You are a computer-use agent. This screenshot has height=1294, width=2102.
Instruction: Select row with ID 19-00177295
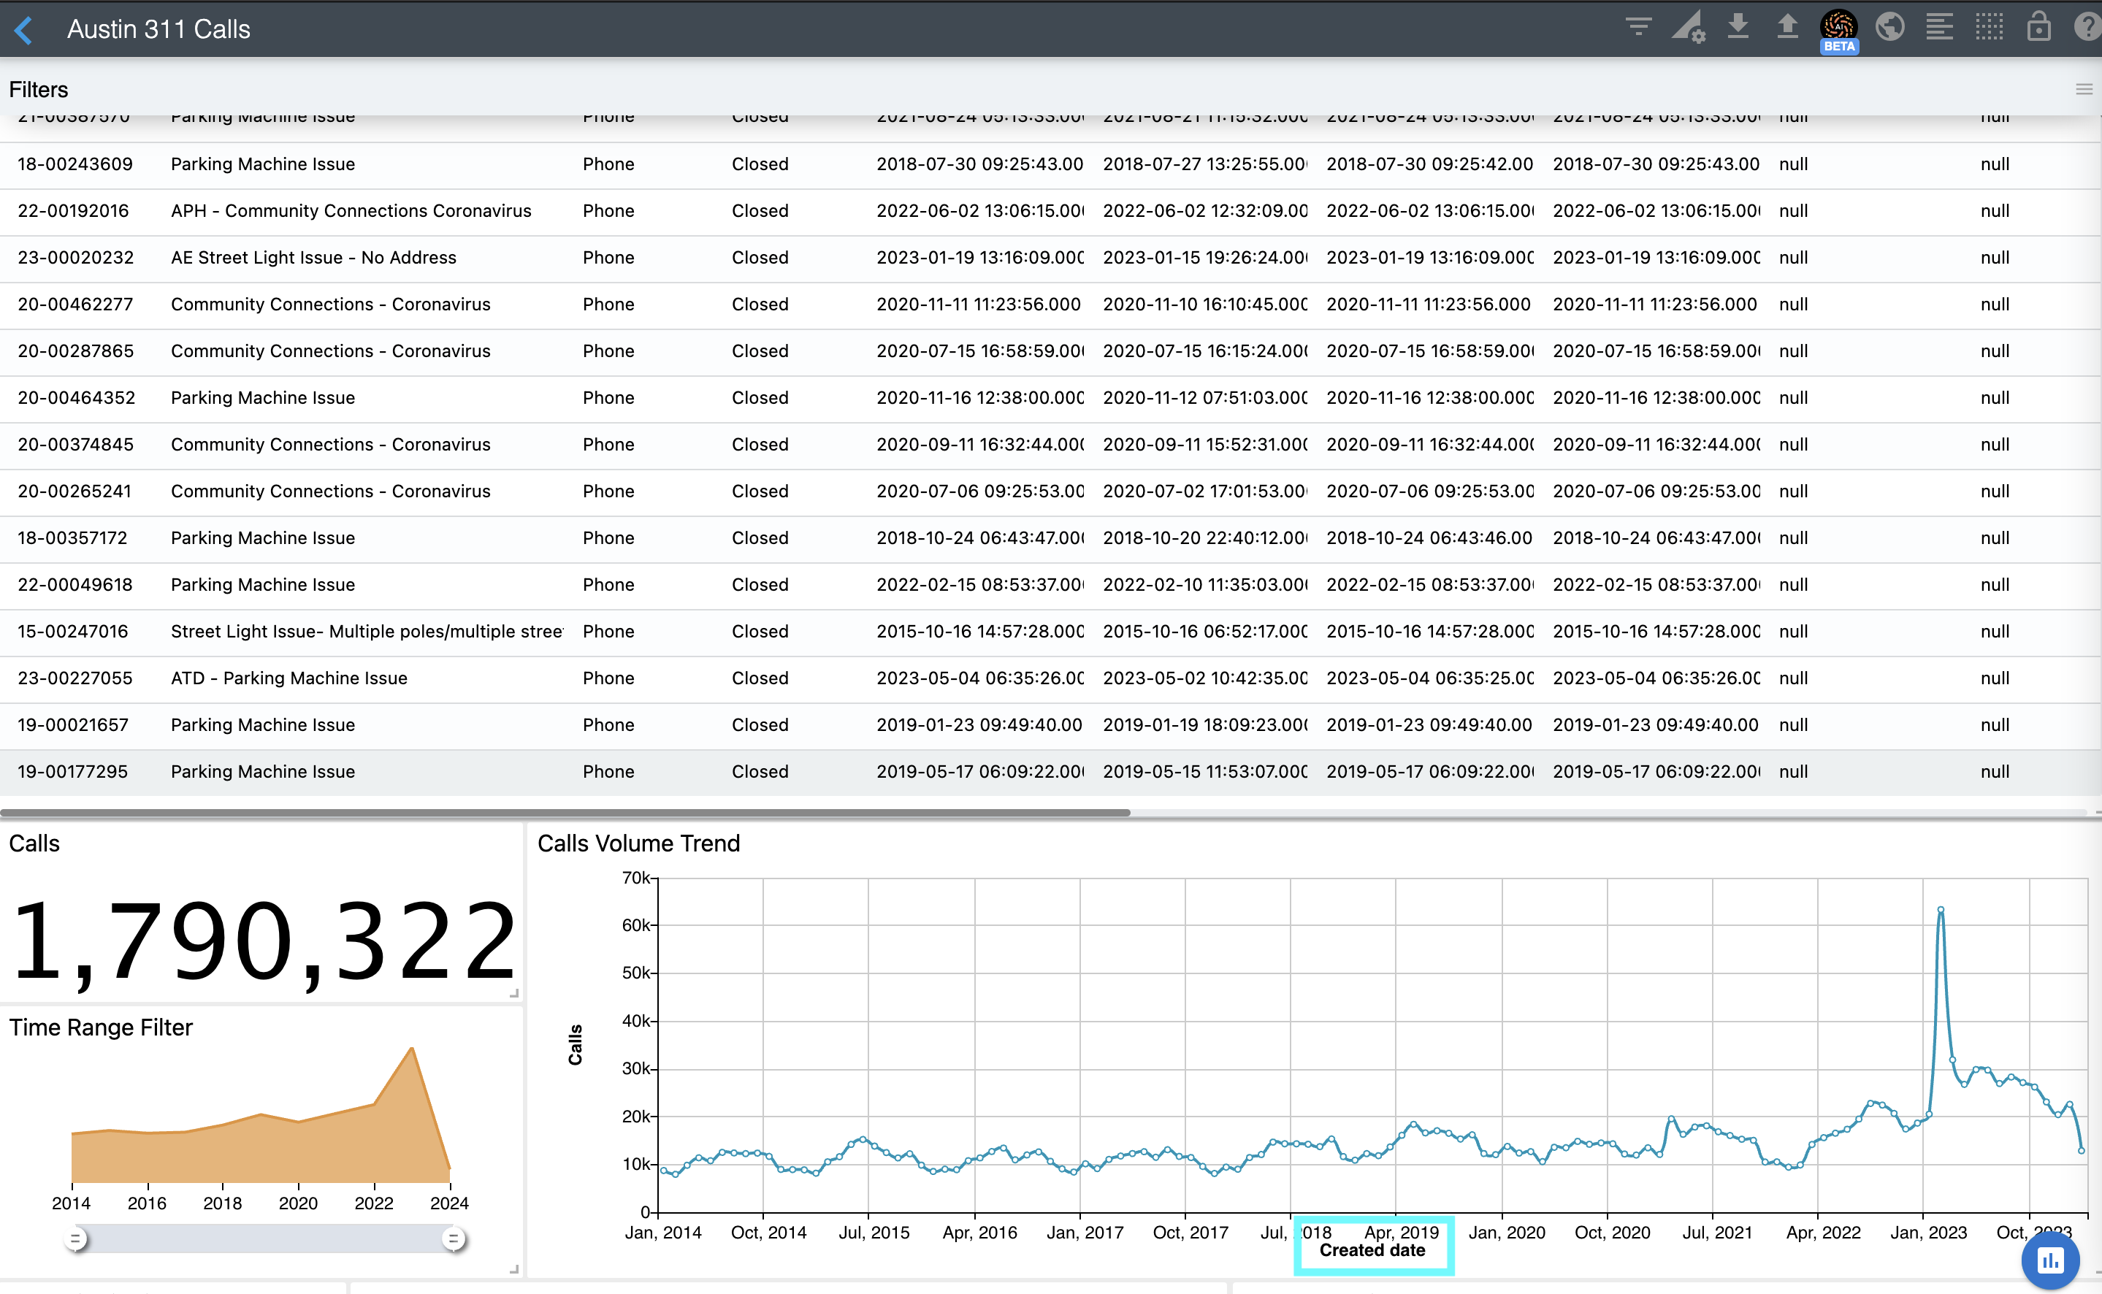(x=73, y=772)
